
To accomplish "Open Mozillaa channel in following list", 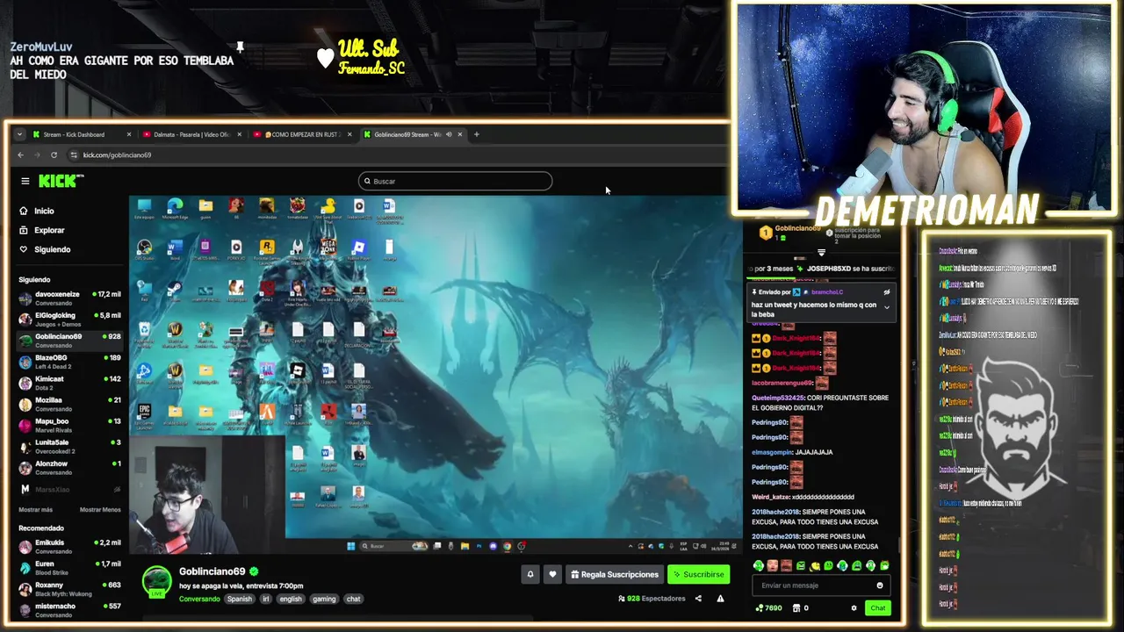I will [x=70, y=404].
